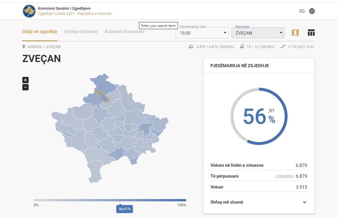Switch to Kryetar Komune tab
Screen dimensions: 338x217
(x=81, y=32)
